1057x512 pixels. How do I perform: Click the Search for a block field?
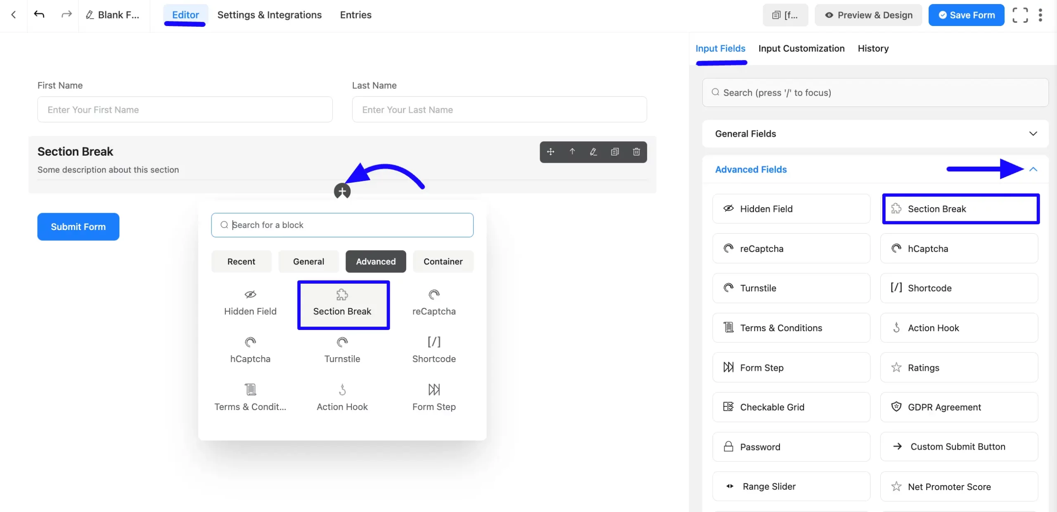tap(342, 225)
